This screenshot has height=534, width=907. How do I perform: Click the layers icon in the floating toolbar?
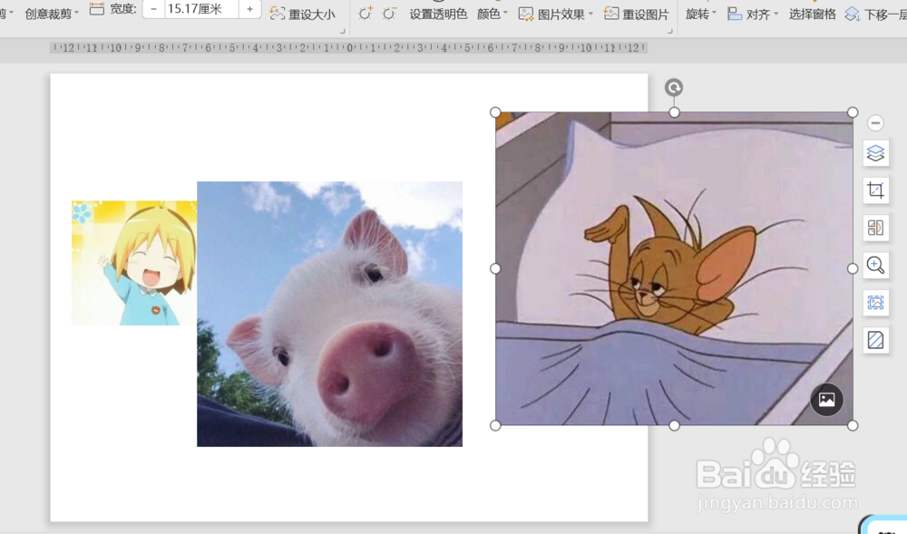point(876,153)
